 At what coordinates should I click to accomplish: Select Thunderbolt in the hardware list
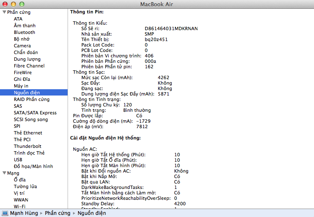coord(27,146)
